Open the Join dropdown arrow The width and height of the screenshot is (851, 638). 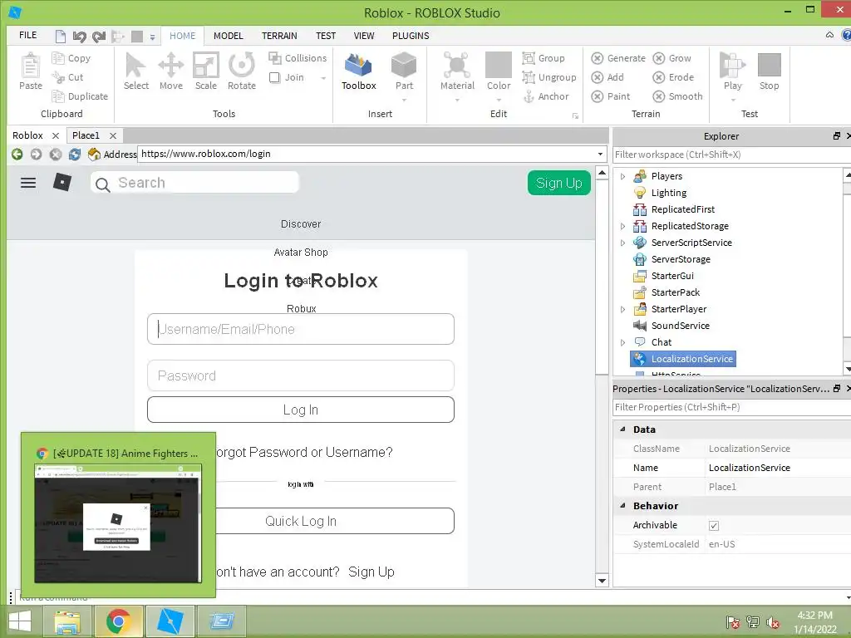pos(323,78)
